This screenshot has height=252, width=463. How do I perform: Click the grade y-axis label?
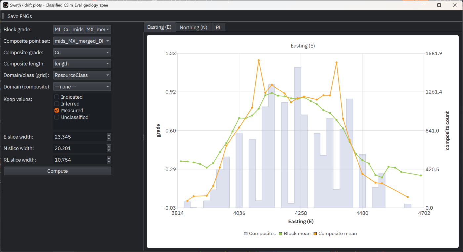[158, 131]
